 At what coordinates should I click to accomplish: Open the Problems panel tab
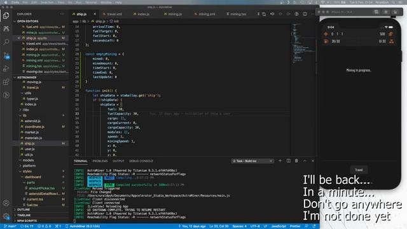pyautogui.click(x=100, y=161)
